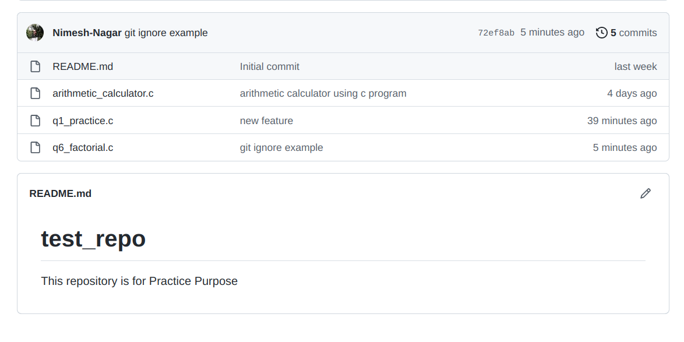The image size is (684, 342).
Task: Open "arithmetic calculator using c program" commit
Action: coord(323,93)
